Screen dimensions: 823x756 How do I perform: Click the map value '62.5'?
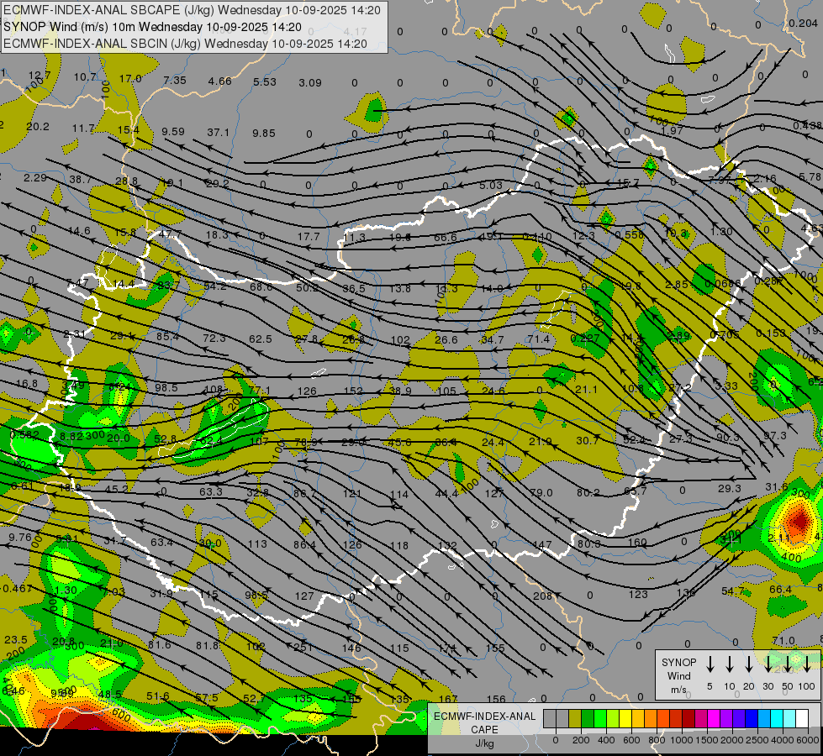261,339
